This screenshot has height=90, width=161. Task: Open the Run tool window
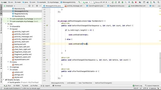coord(7,85)
